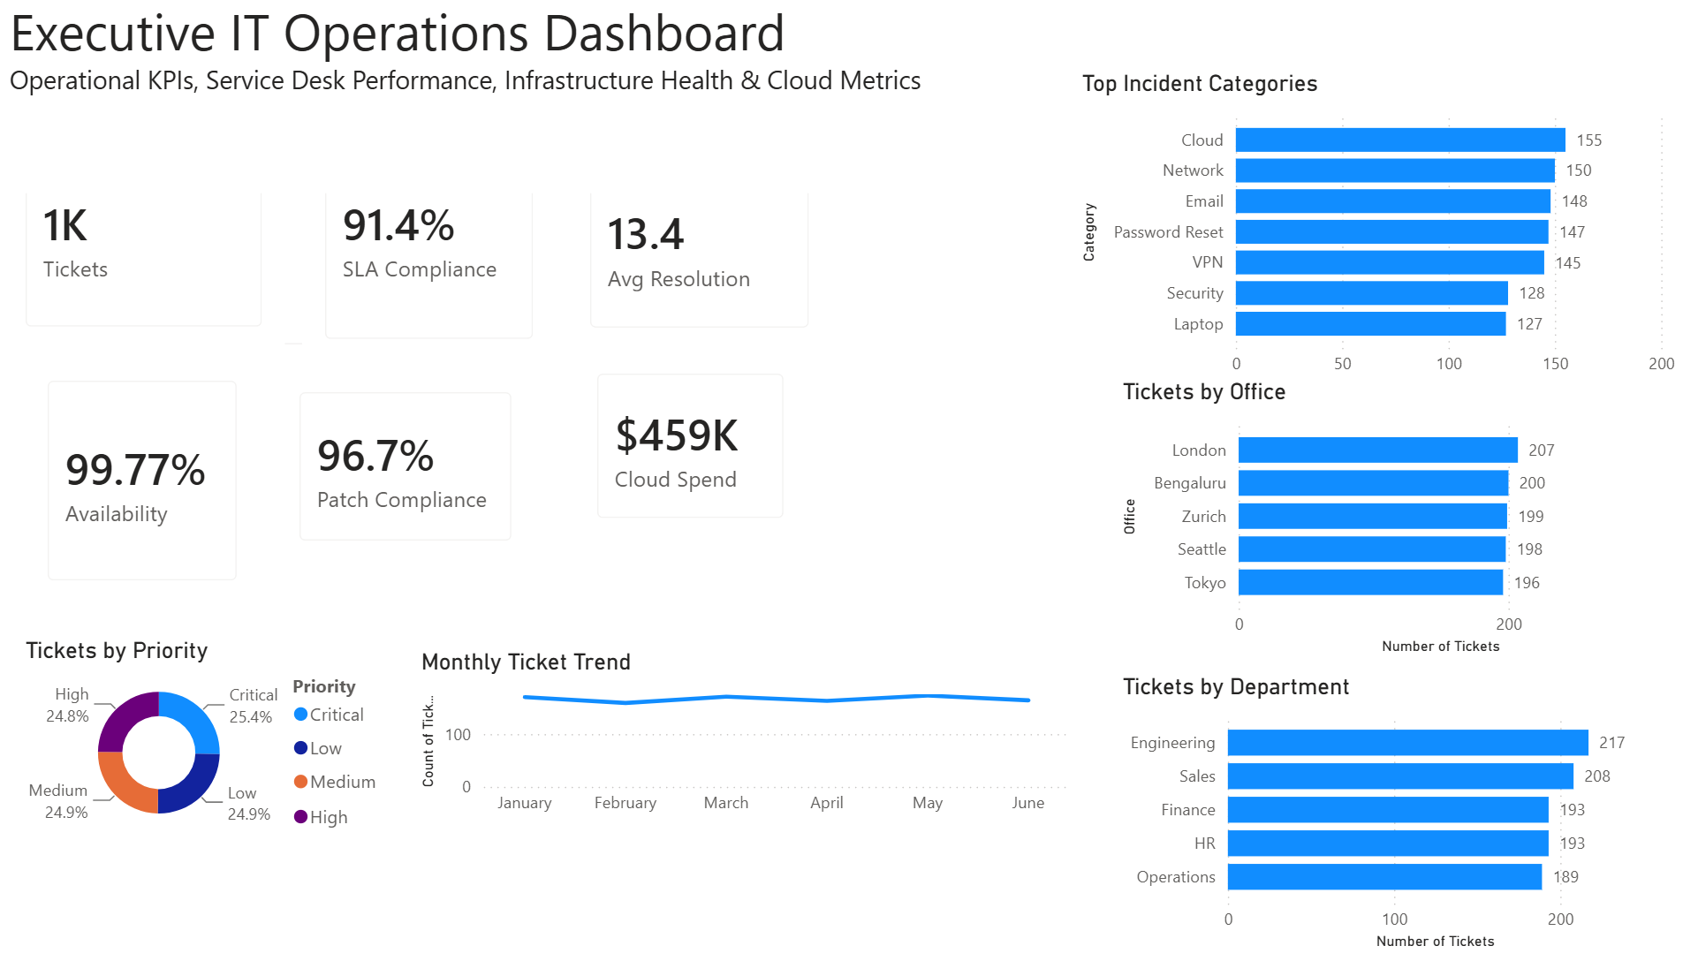Click the 'May' axis label
1698x961 pixels.
pos(928,803)
